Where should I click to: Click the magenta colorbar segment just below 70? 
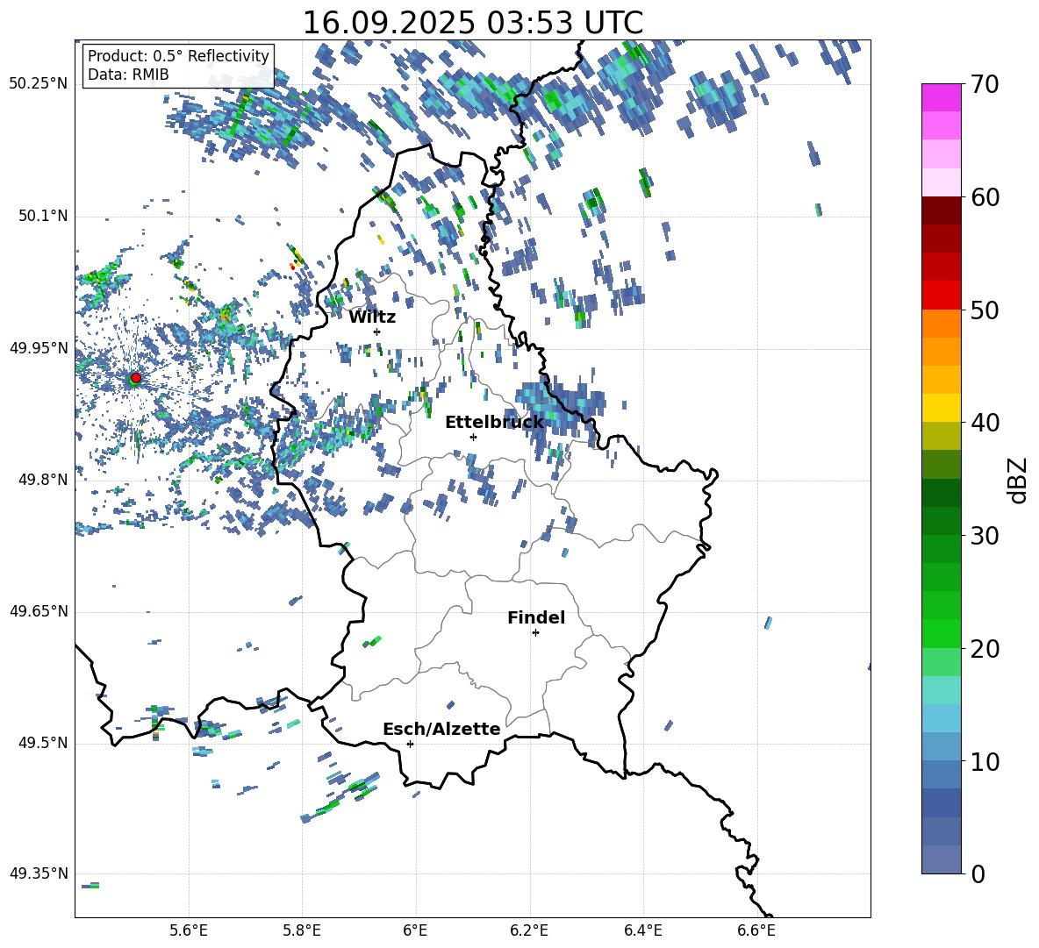coord(941,97)
